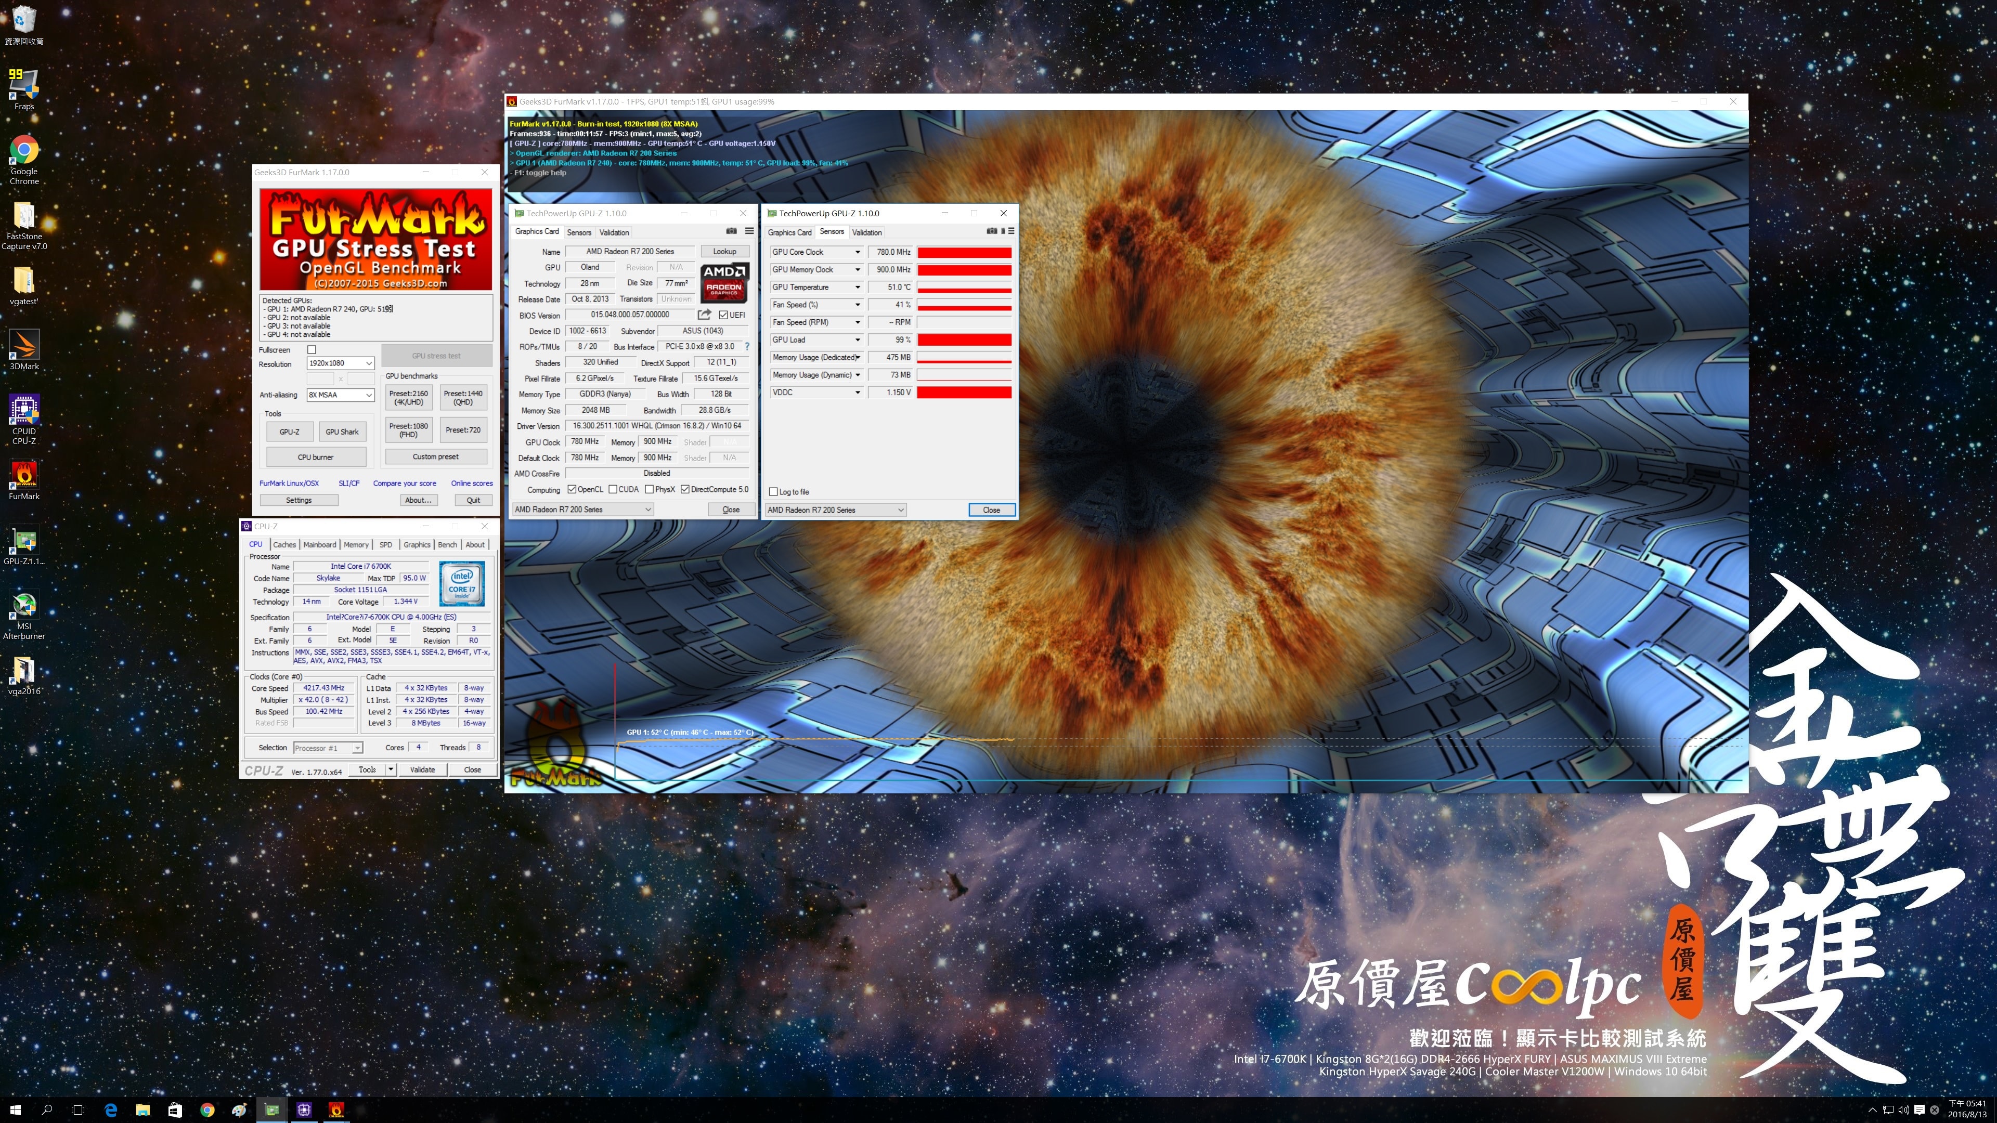
Task: Switch to Mainboard tab in CPU-Z
Action: (319, 545)
